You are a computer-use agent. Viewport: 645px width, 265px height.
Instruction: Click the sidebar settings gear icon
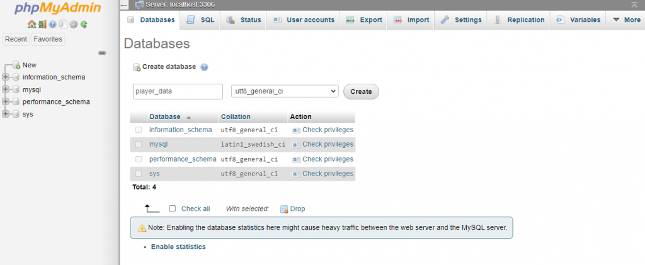(x=74, y=25)
